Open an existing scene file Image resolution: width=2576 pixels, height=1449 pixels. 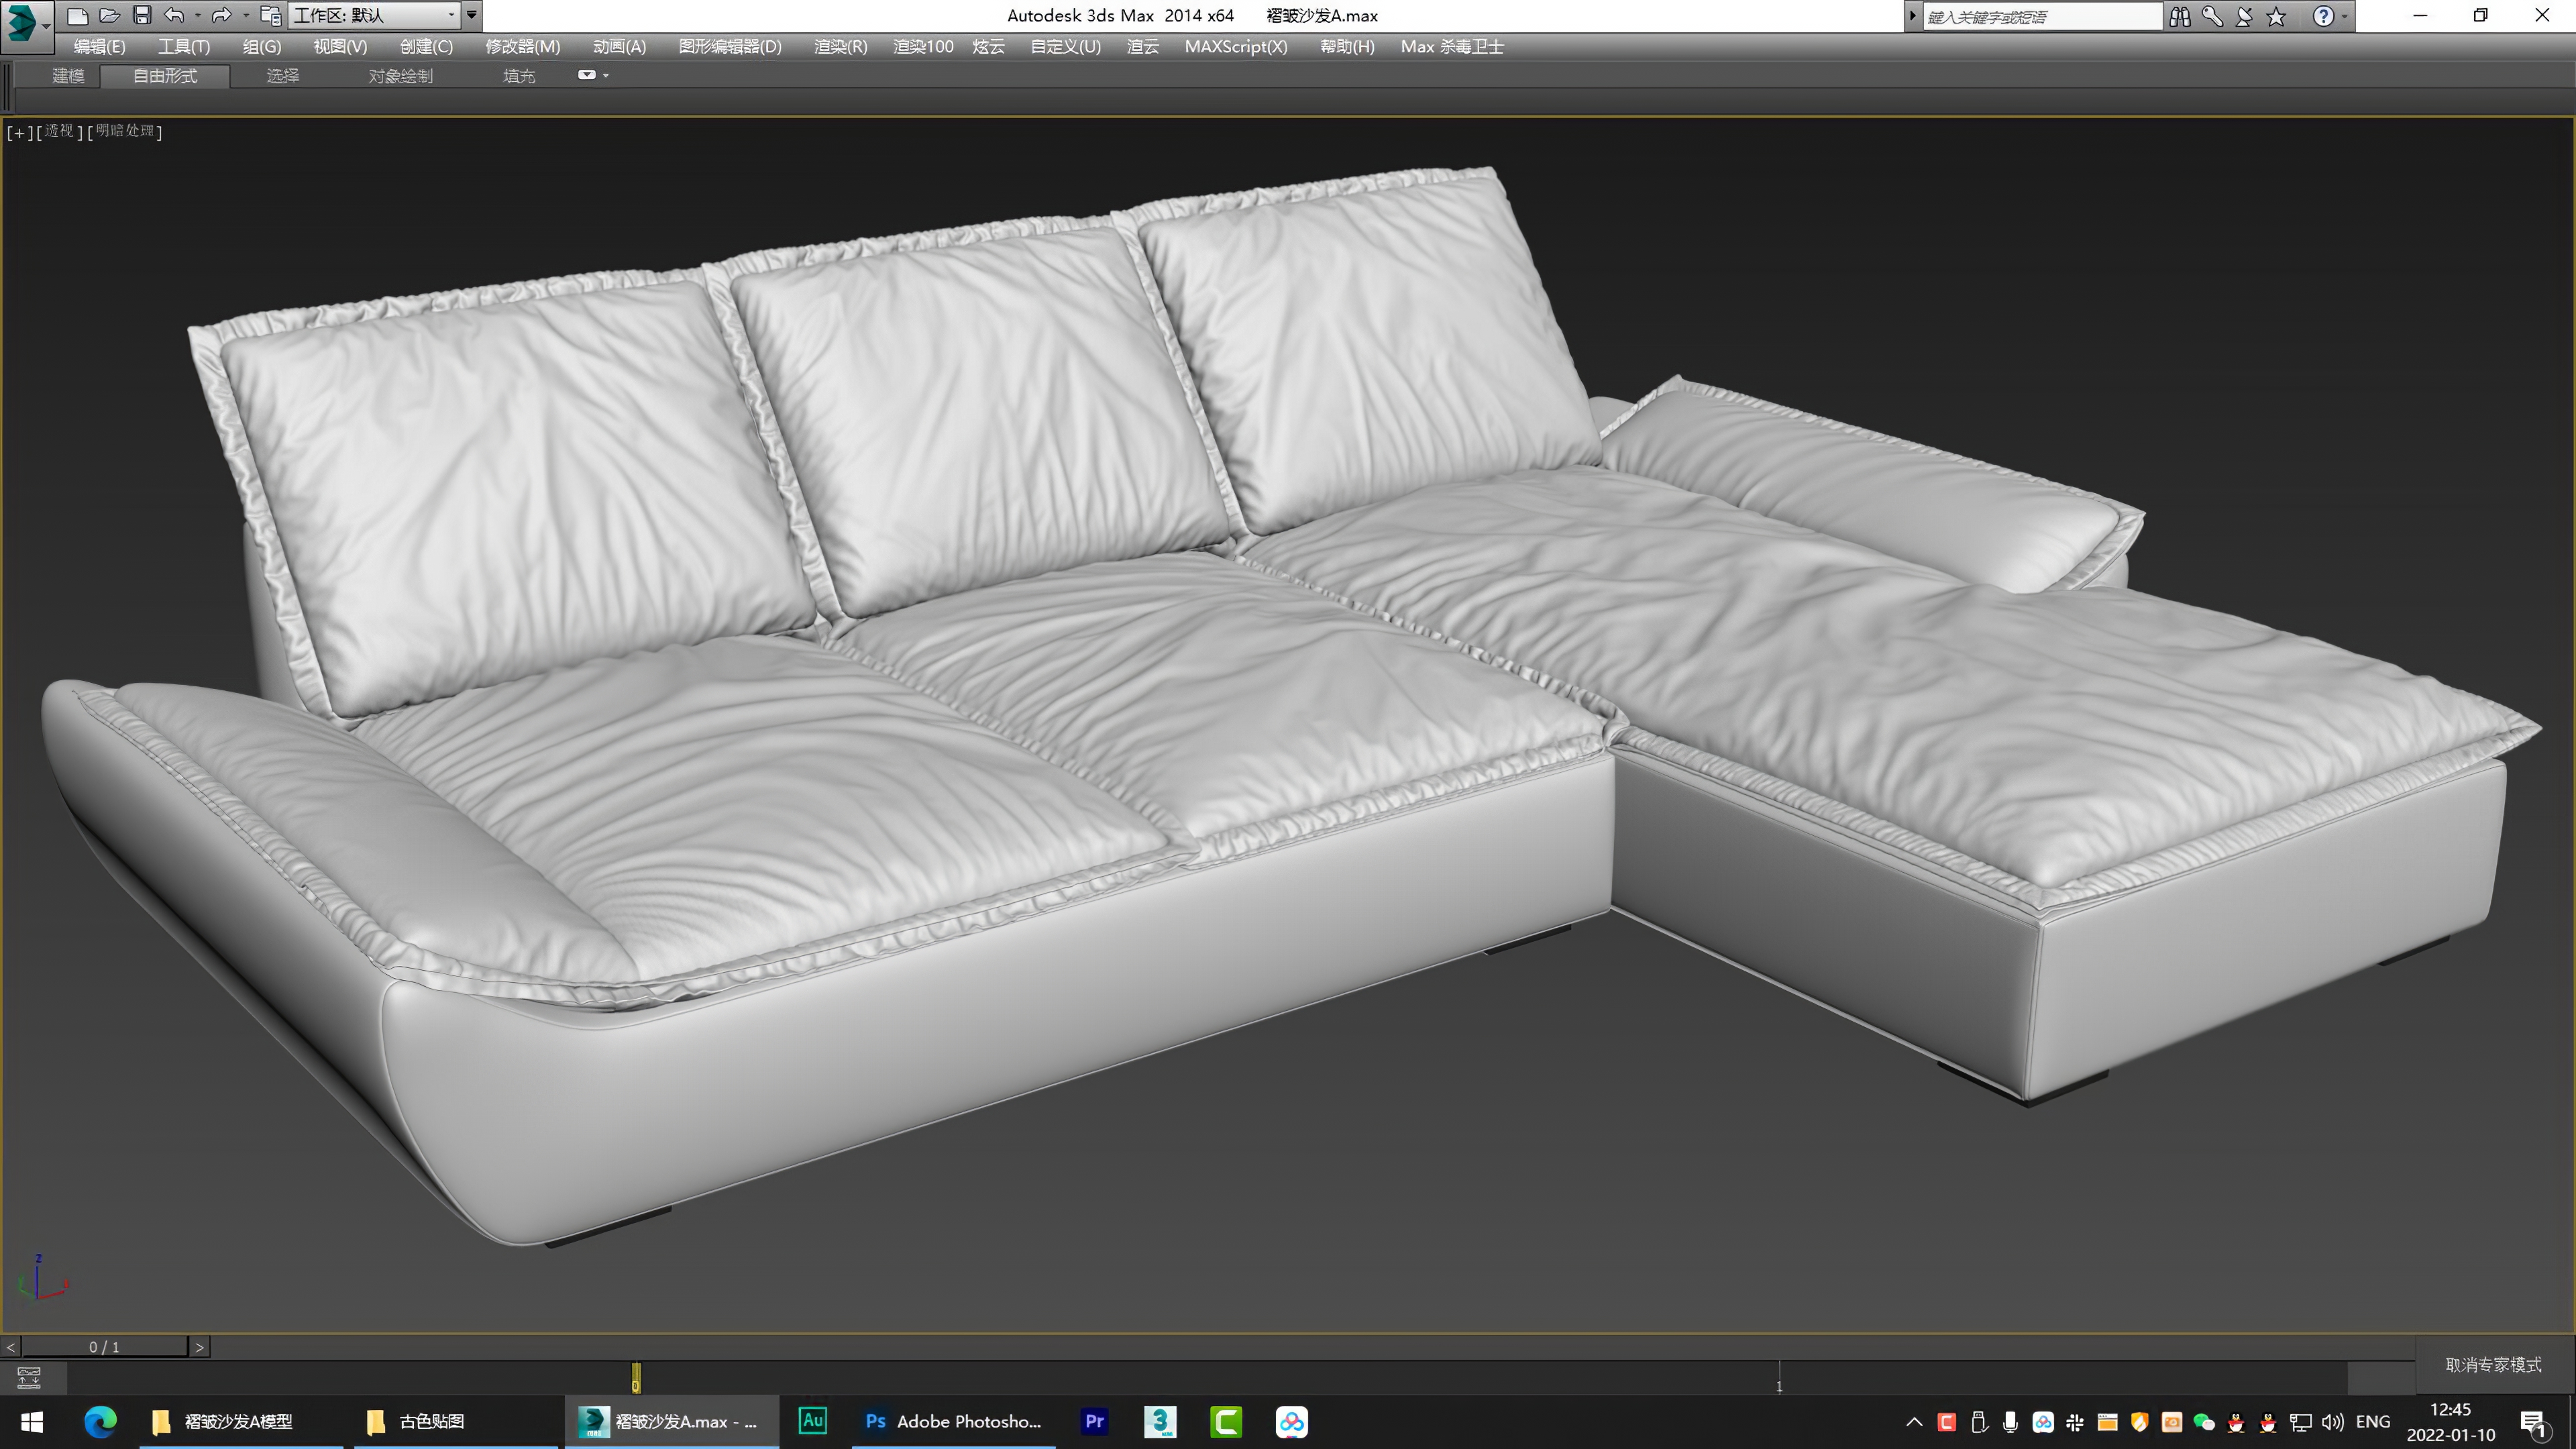point(110,15)
